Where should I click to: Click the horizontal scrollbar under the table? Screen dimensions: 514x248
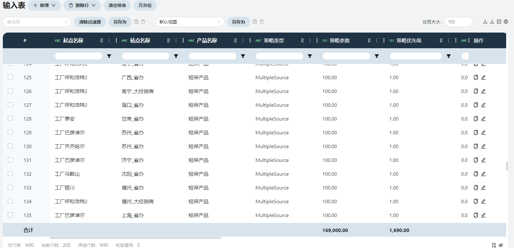[x=135, y=238]
